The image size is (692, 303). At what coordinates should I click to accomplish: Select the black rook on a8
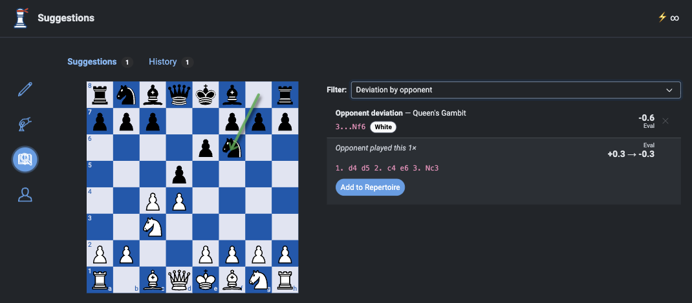click(x=100, y=95)
